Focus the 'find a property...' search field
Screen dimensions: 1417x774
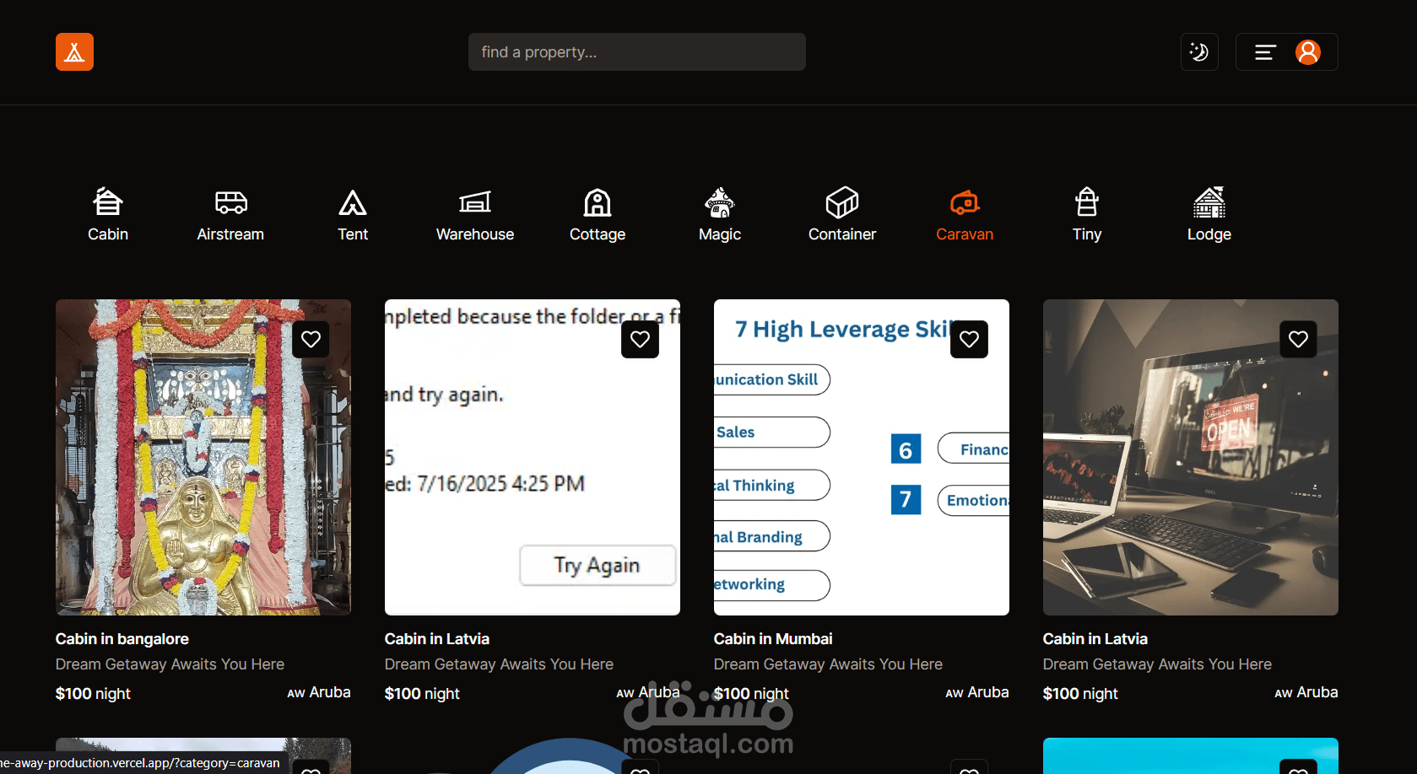tap(637, 52)
